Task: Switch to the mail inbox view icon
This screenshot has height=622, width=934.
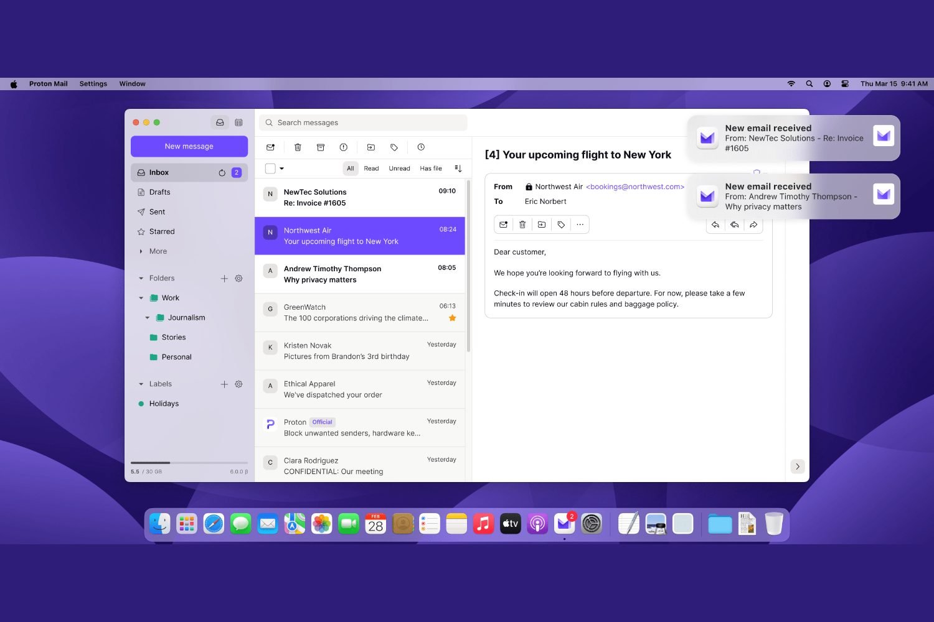Action: (220, 123)
